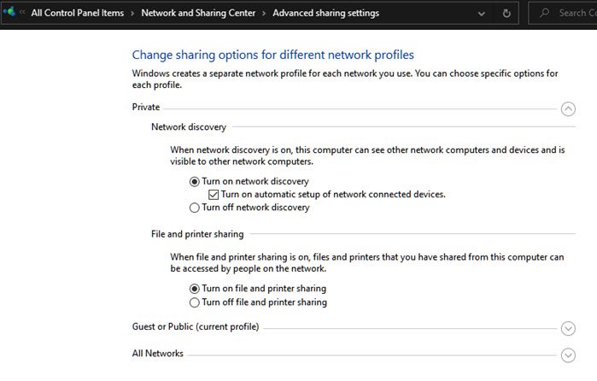
Task: Select Turn off network discovery
Action: [195, 208]
